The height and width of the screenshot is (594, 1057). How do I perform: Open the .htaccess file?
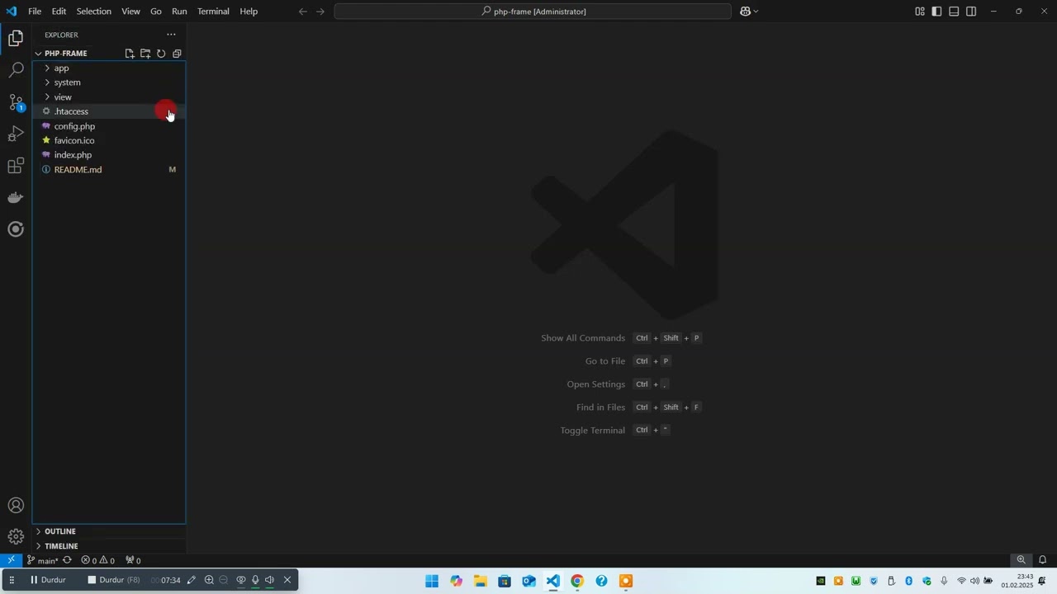point(109,111)
